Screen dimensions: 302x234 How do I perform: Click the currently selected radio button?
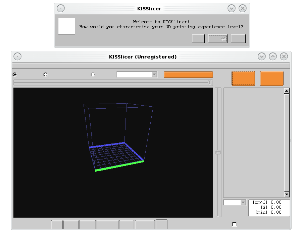[x=15, y=75]
